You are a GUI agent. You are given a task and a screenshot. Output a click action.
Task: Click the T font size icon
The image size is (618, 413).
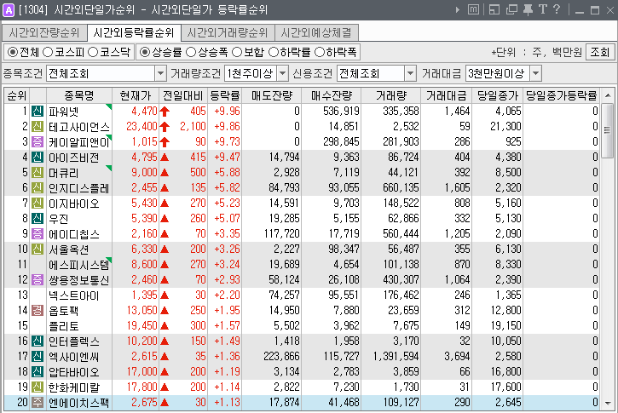tap(543, 9)
